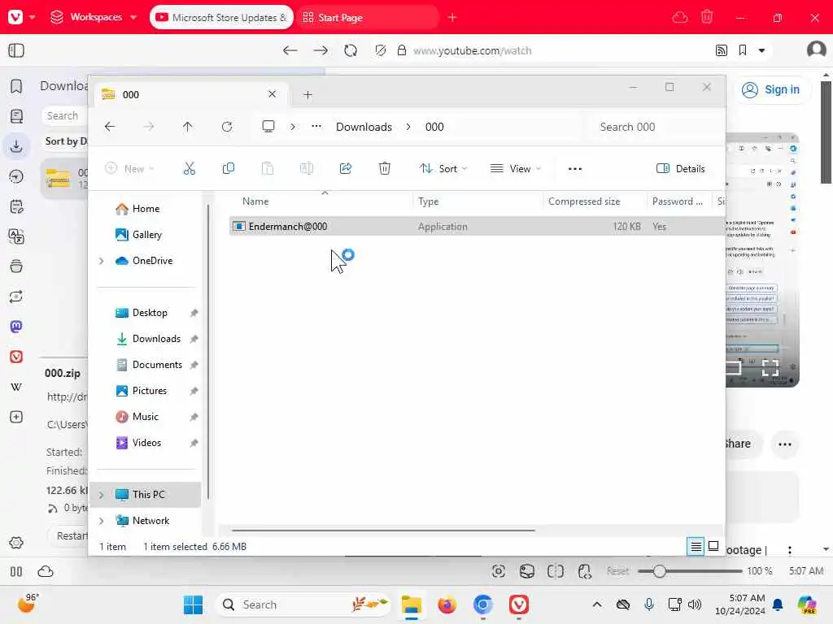
Task: Refresh the File Explorer folder
Action: [227, 127]
